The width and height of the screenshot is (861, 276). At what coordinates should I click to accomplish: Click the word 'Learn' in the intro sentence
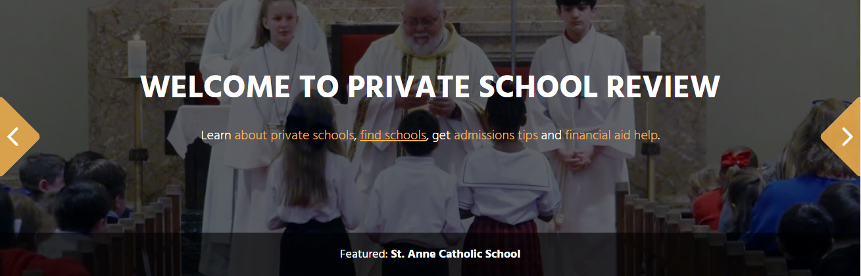pyautogui.click(x=216, y=135)
